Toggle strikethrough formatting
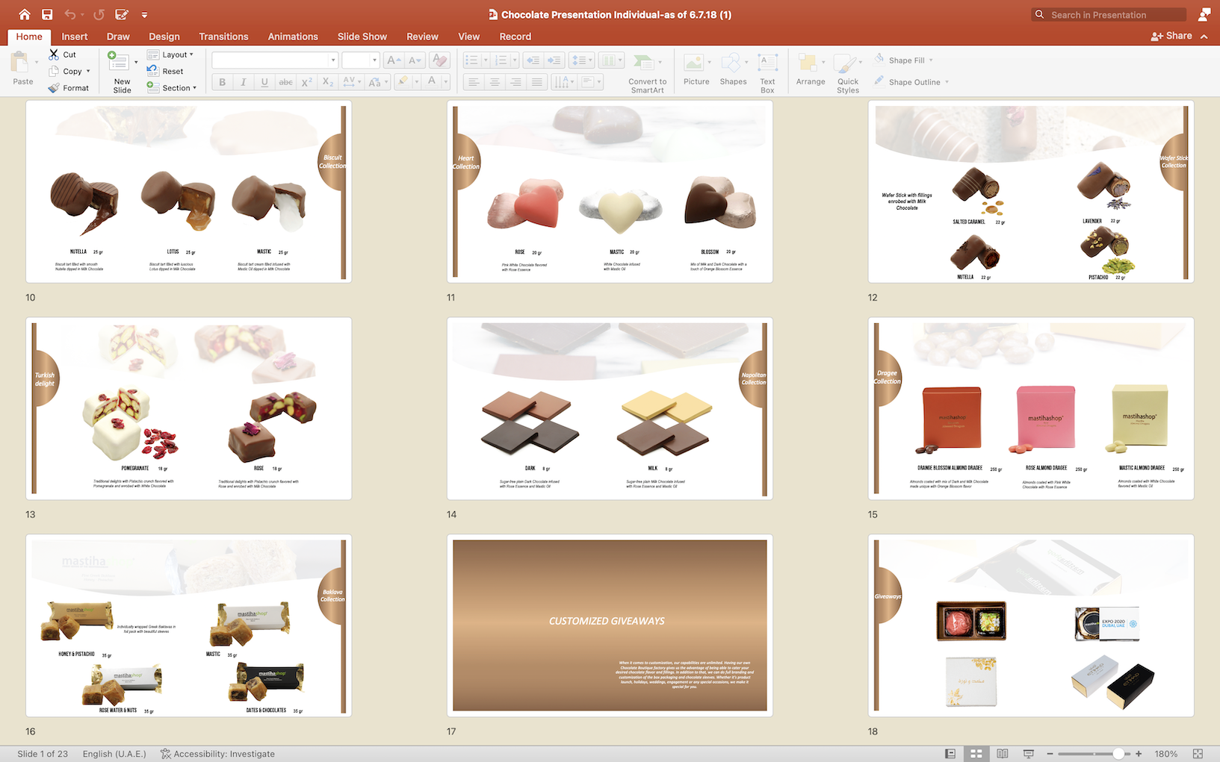 [285, 82]
